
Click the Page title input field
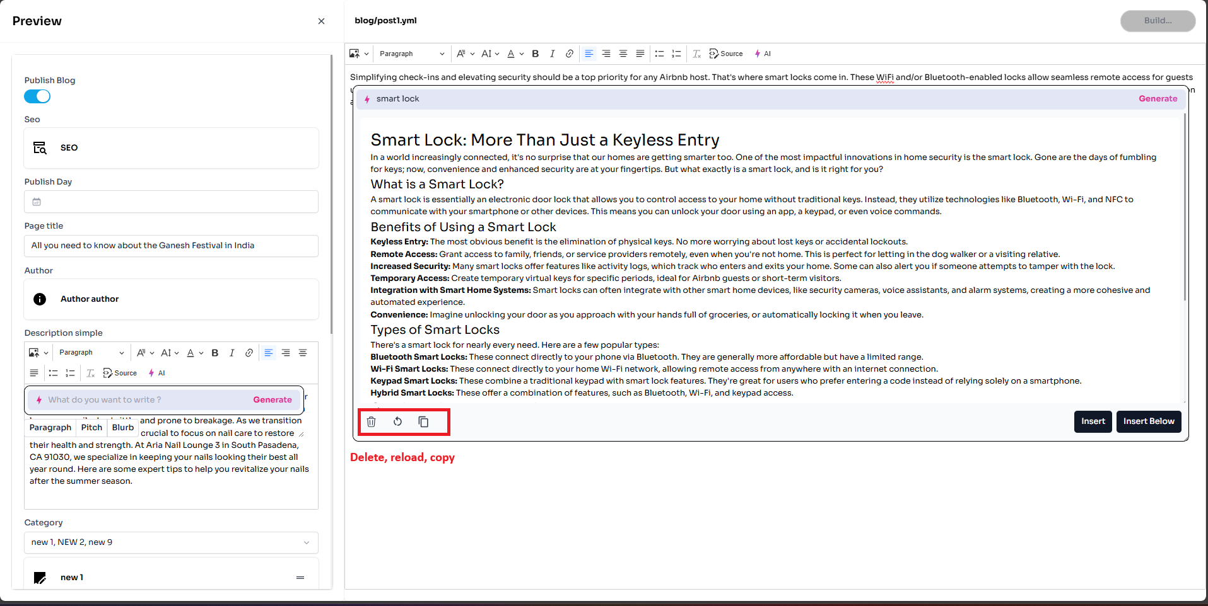point(170,246)
